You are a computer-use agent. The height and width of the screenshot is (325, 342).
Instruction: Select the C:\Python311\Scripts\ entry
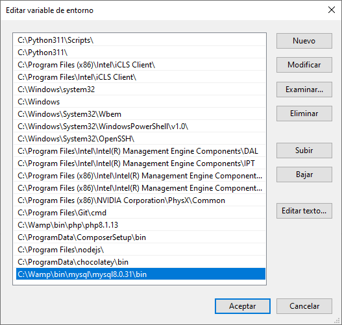140,40
